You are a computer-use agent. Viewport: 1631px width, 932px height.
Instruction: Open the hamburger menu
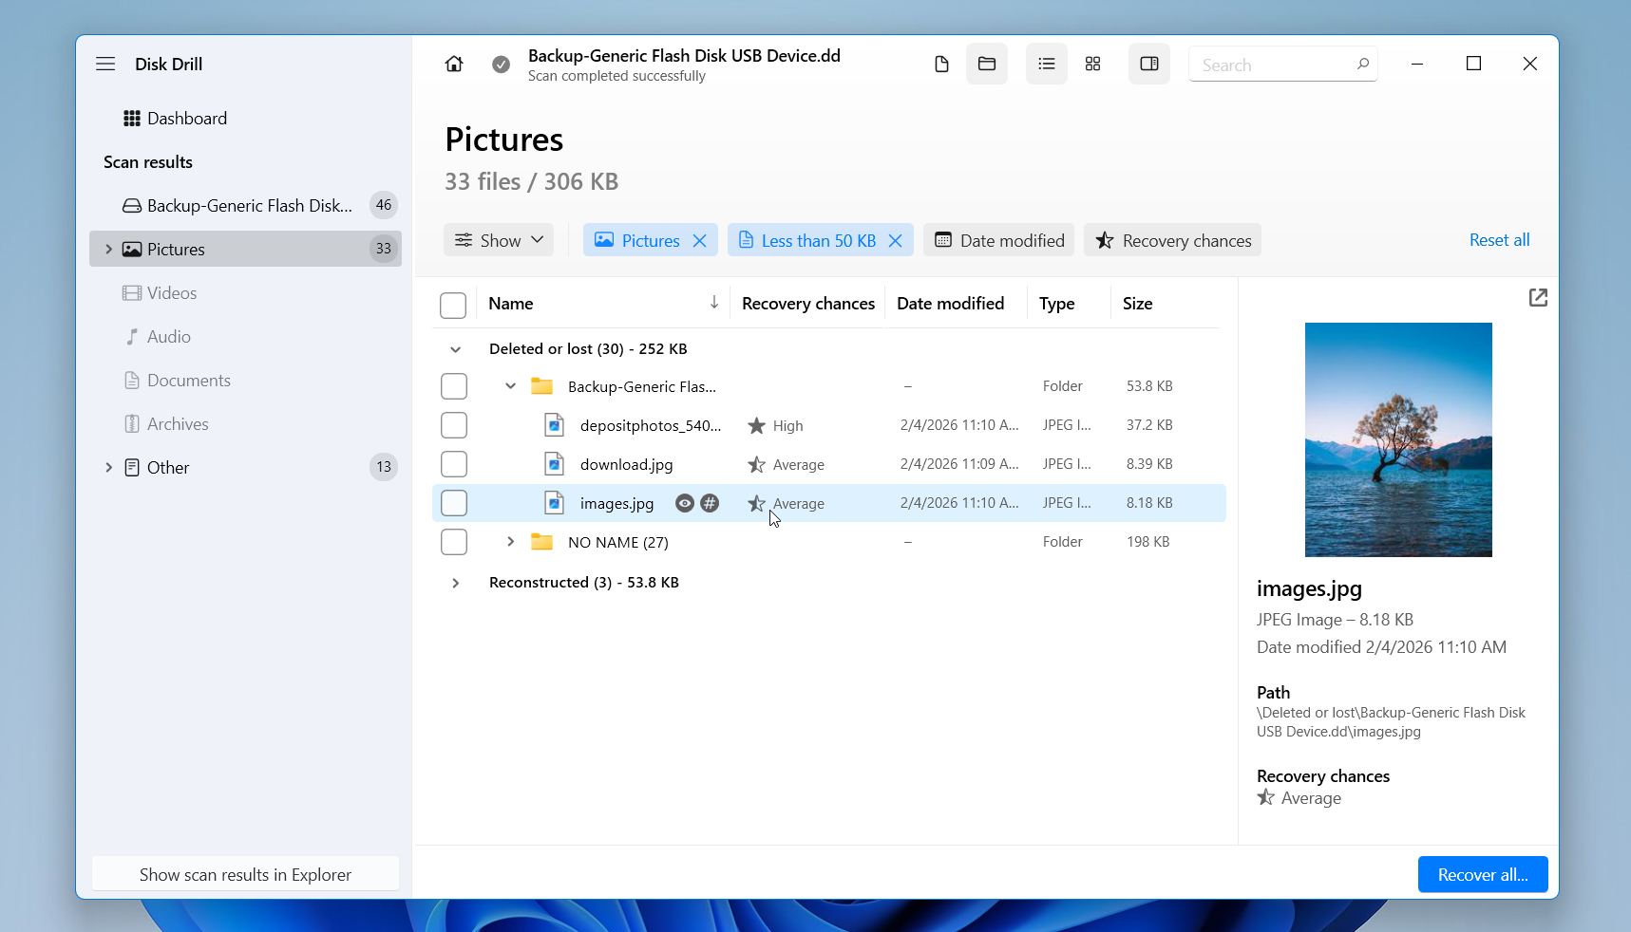(105, 64)
